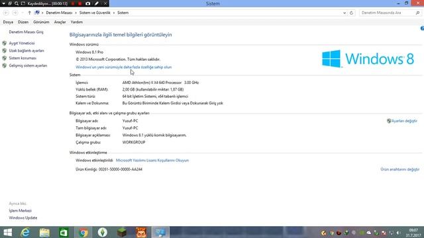Image resolution: width=424 pixels, height=238 pixels.
Task: Click the newer Windows edition features link
Action: tap(124, 67)
